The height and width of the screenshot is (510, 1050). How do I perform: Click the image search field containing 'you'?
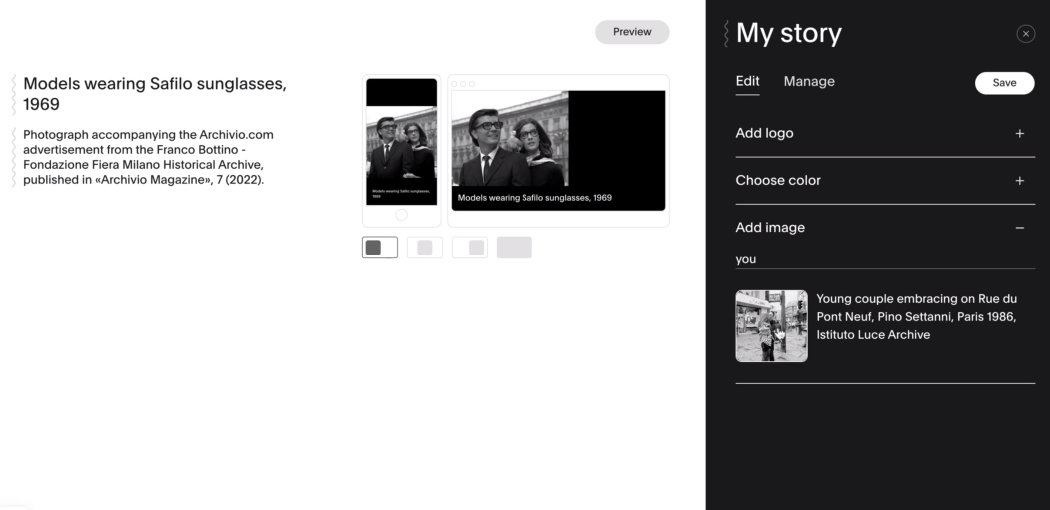(x=884, y=259)
